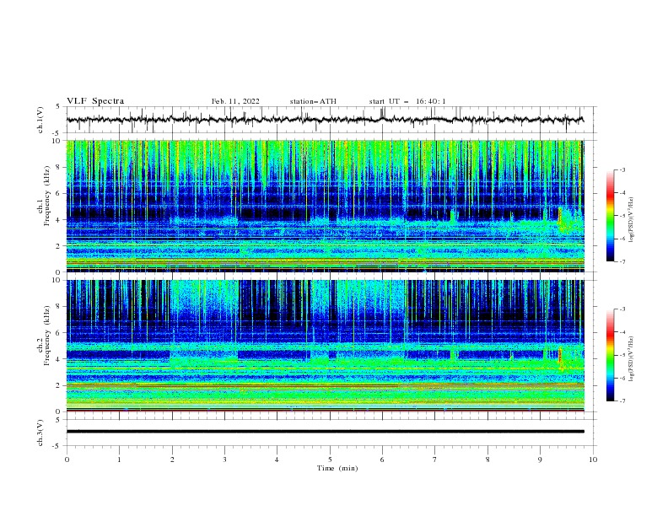The height and width of the screenshot is (516, 668).
Task: Click the '-3' label on ch.1 colorbar
Action: [x=622, y=169]
